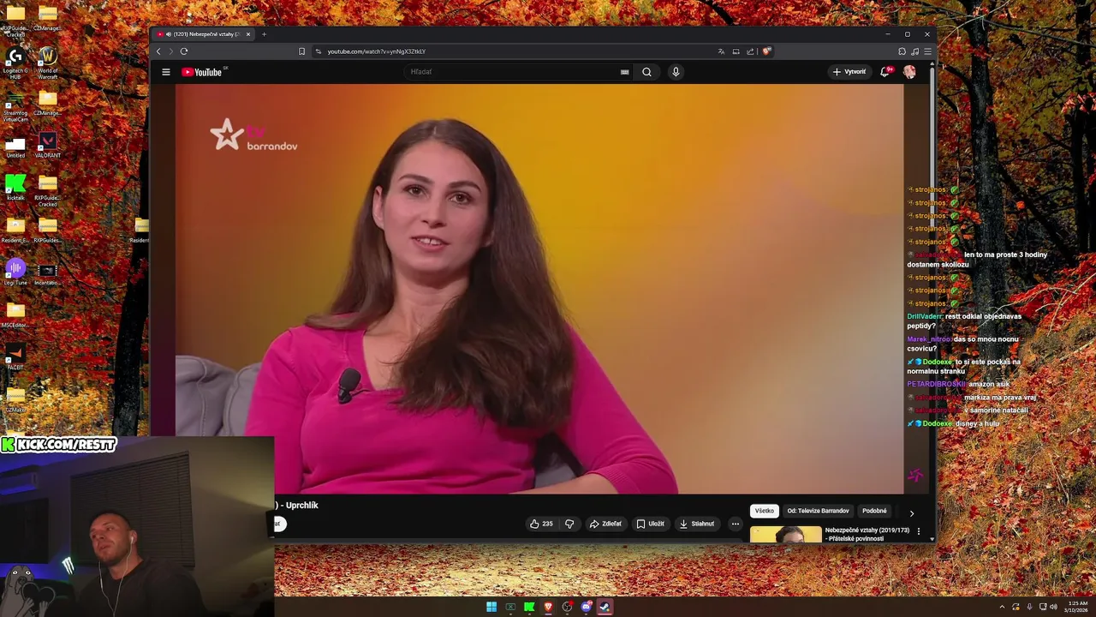Save video with 'Uložiť' button
The width and height of the screenshot is (1096, 617).
pyautogui.click(x=650, y=524)
